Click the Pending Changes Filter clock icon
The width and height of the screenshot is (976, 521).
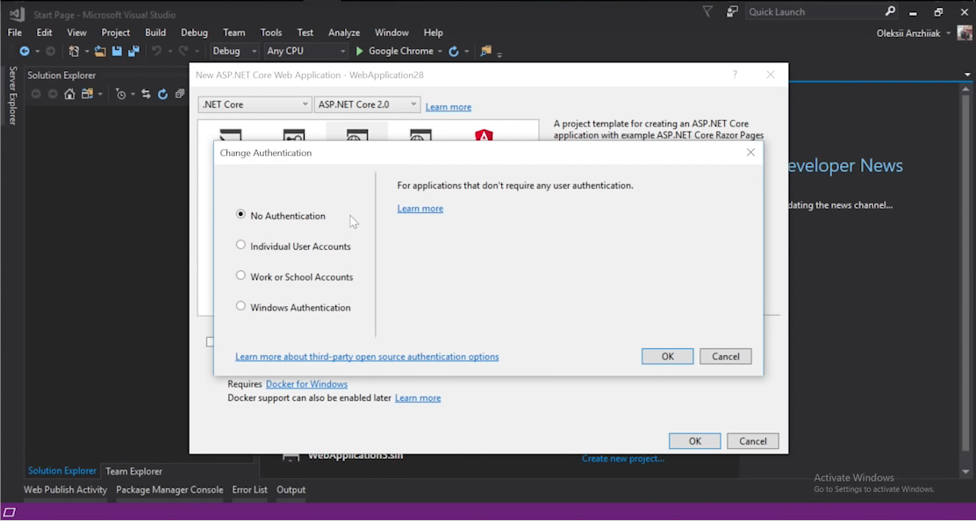(121, 94)
